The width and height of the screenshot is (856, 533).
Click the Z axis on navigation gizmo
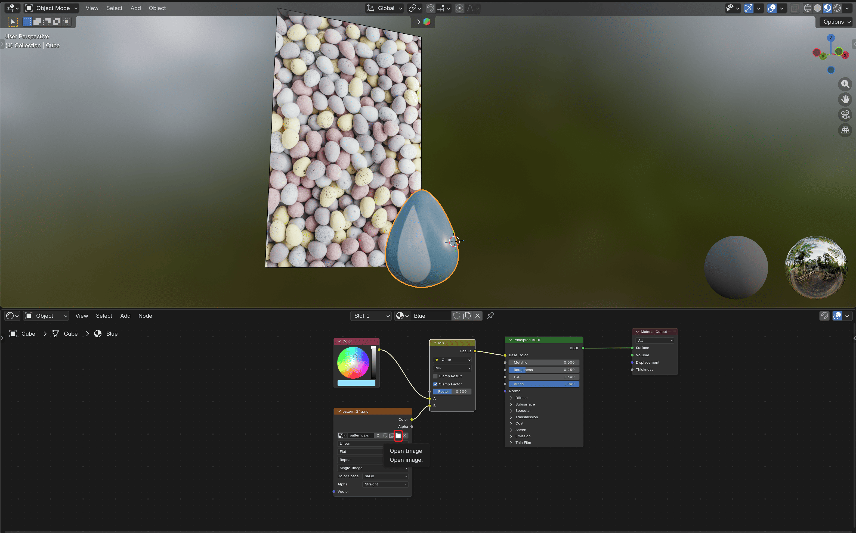(831, 38)
